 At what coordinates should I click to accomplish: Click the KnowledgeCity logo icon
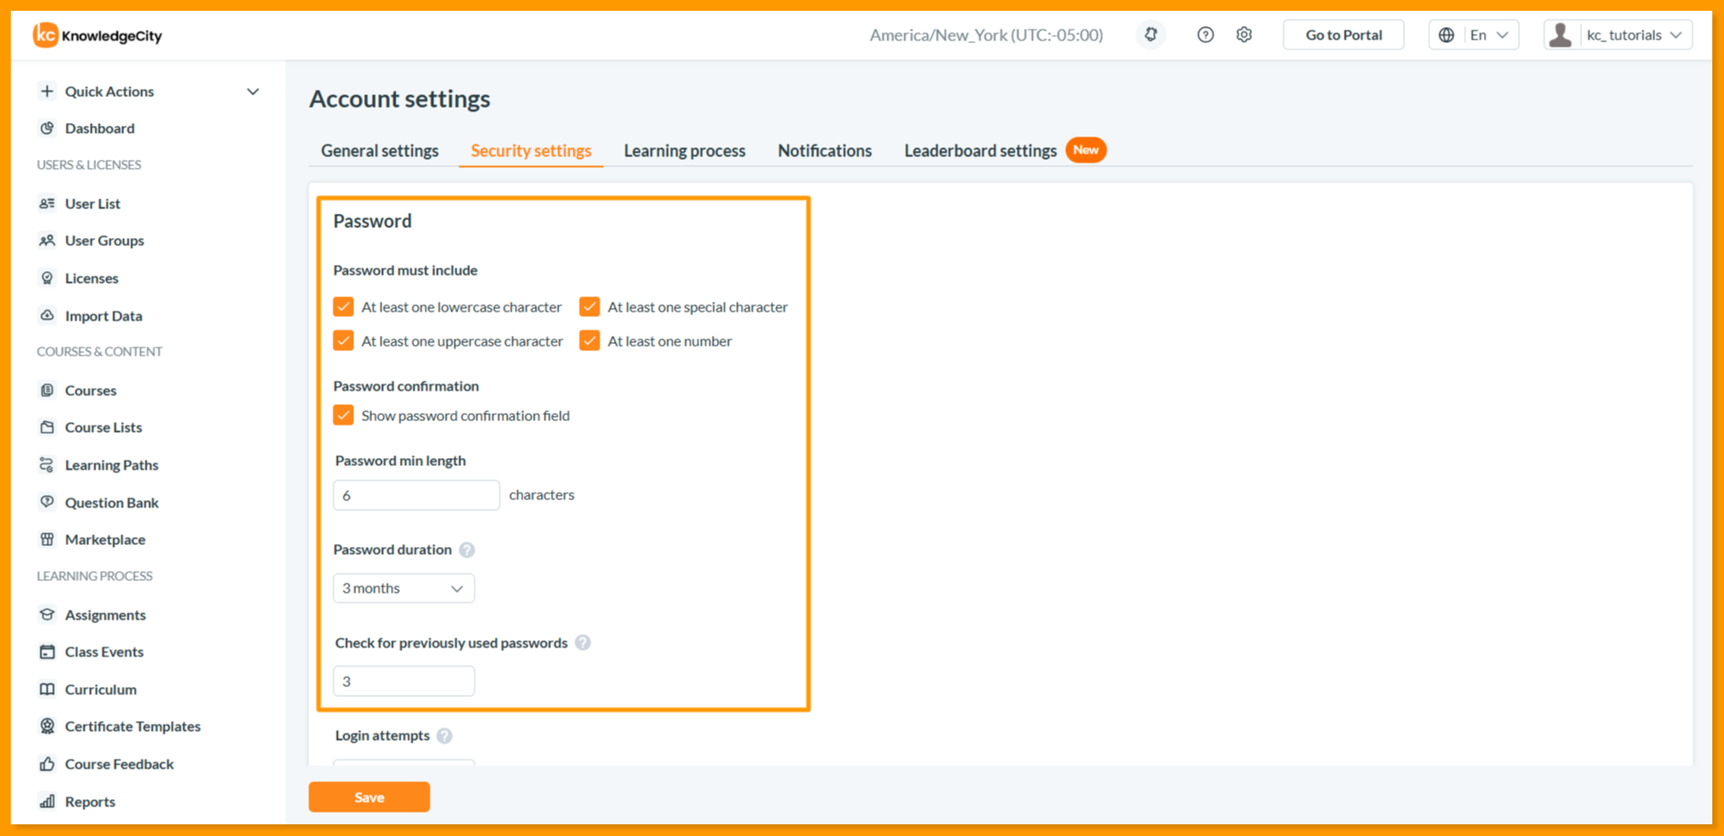(x=45, y=35)
